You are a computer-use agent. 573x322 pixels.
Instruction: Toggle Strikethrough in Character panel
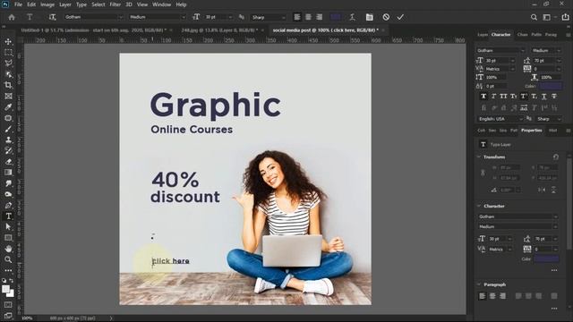554,97
